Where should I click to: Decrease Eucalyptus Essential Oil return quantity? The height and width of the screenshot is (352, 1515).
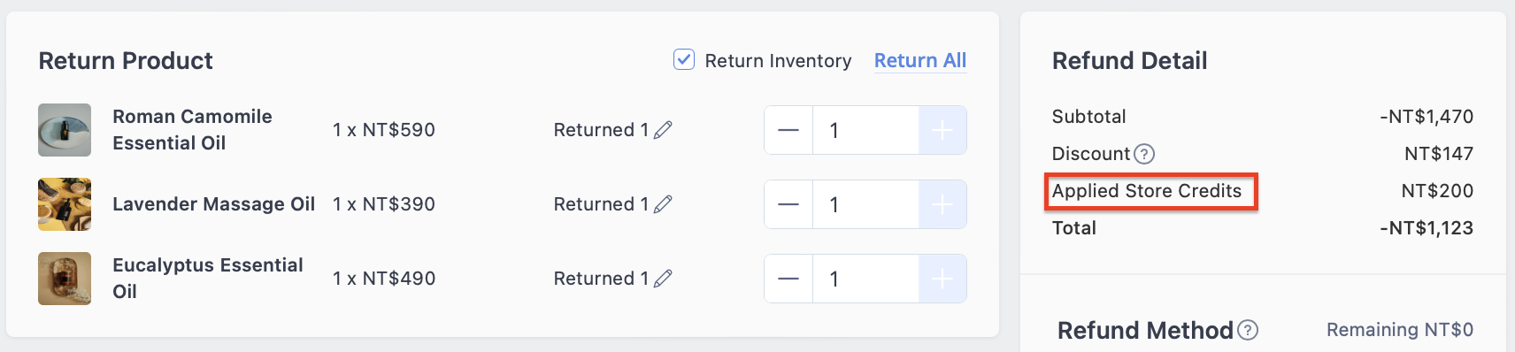(788, 279)
